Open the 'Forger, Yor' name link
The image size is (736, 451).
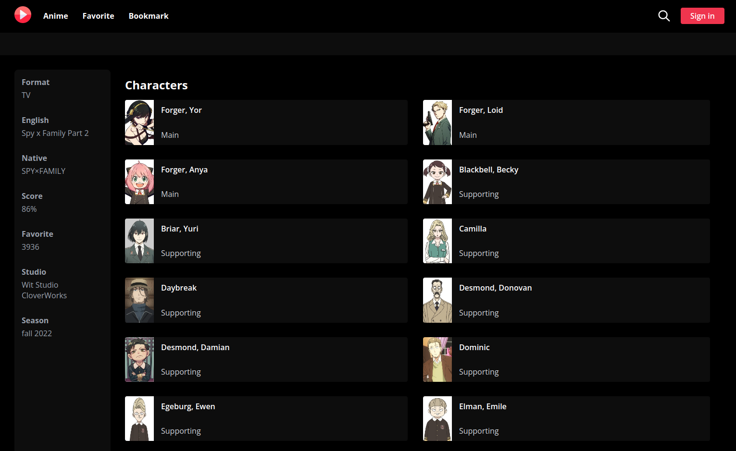[181, 110]
